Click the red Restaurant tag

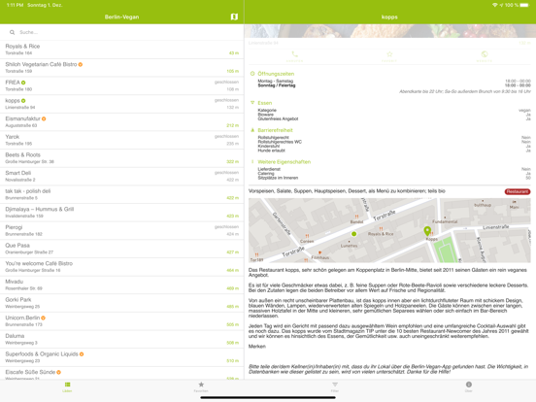pos(518,191)
